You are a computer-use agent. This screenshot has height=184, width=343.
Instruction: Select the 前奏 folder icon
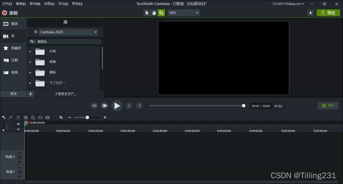click(40, 62)
